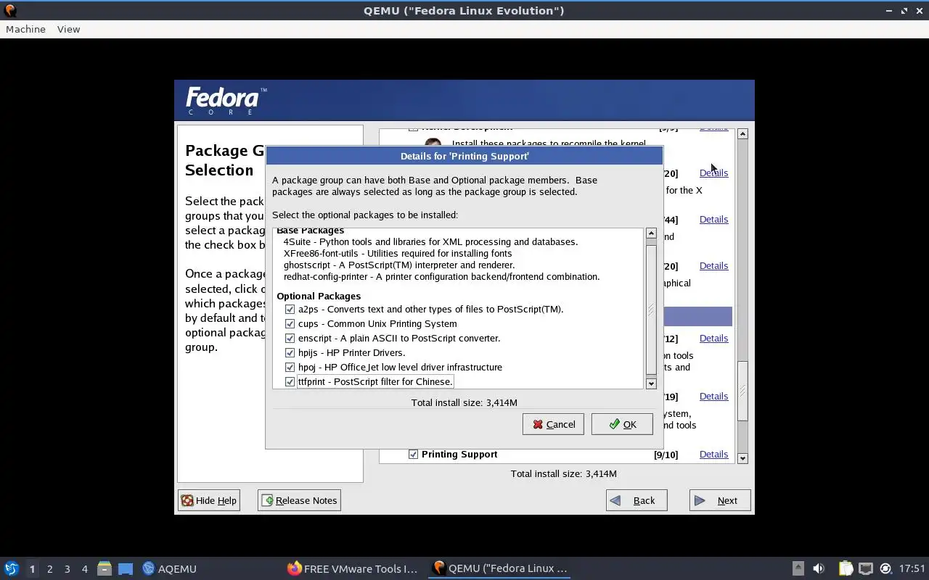Click the package groups list scrollbar thumb
The width and height of the screenshot is (929, 580).
click(742, 391)
